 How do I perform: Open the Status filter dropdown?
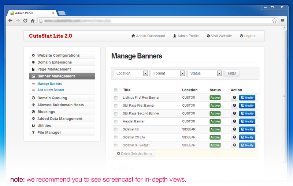pos(205,73)
